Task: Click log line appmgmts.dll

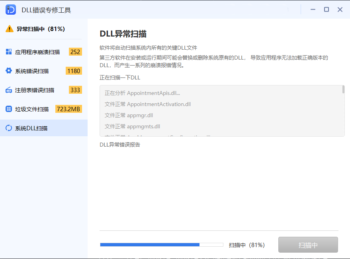Action: point(132,126)
